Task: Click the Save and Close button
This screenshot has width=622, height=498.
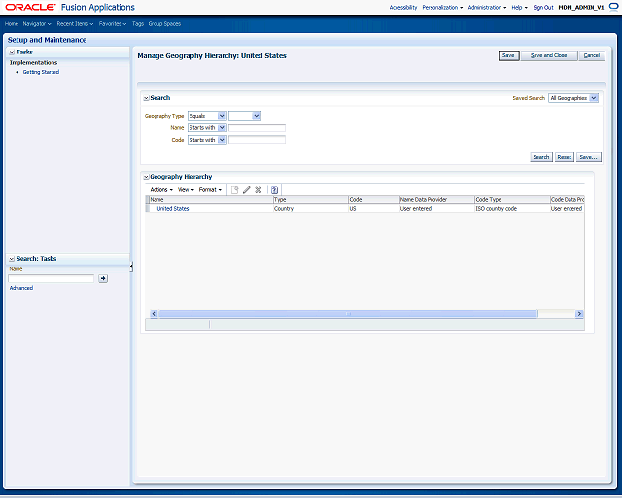Action: [549, 55]
